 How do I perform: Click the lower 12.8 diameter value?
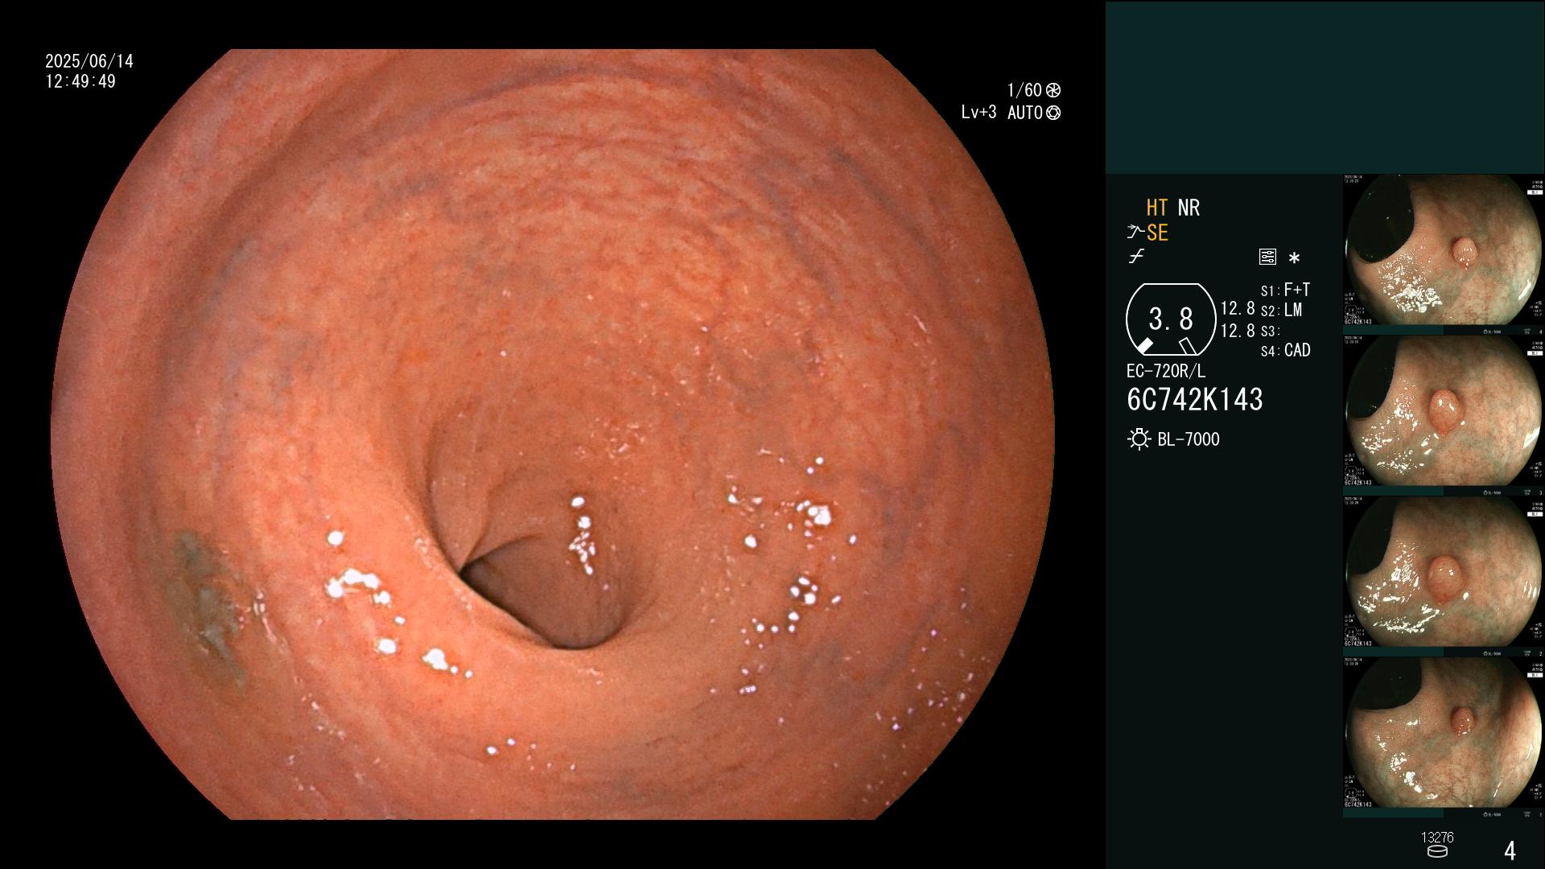click(1238, 331)
